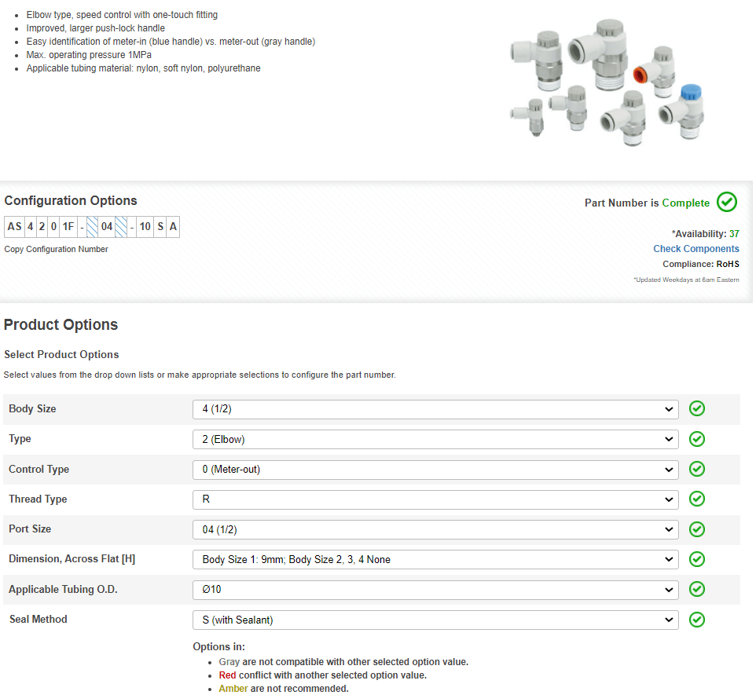Click the check icon beside Applicable Tubing O.D.
The image size is (756, 695).
[x=696, y=589]
